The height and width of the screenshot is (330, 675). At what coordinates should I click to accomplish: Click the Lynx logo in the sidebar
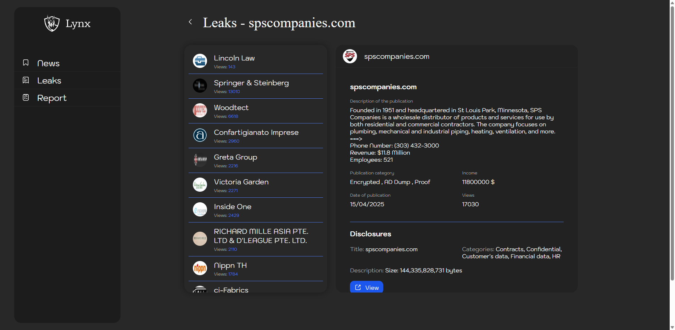[52, 23]
